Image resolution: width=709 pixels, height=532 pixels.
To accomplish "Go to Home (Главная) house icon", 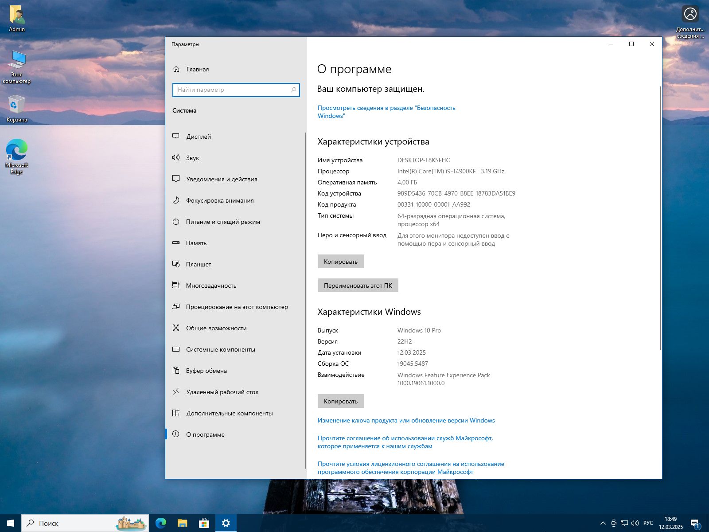I will [x=176, y=69].
